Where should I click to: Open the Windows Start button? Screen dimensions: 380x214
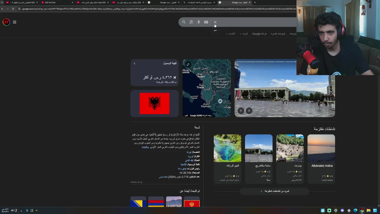(375, 210)
